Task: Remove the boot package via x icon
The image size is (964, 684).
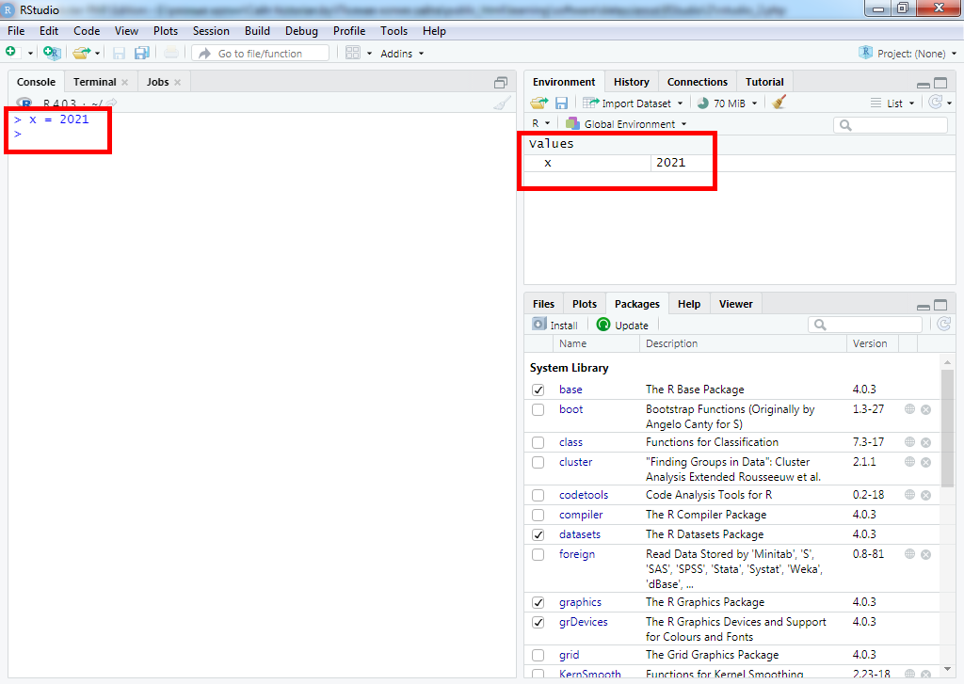Action: pos(925,409)
